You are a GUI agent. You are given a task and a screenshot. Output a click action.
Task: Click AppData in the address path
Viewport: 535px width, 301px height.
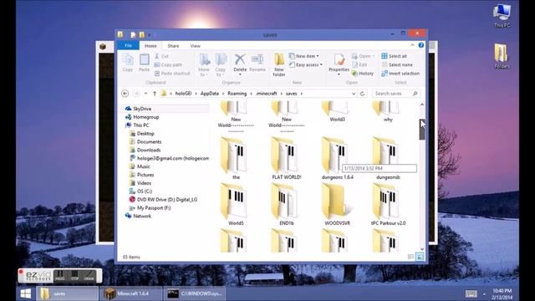pyautogui.click(x=210, y=94)
